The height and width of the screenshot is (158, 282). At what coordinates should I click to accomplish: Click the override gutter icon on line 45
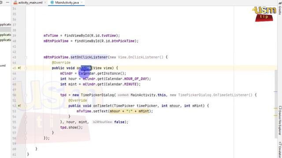[19, 68]
